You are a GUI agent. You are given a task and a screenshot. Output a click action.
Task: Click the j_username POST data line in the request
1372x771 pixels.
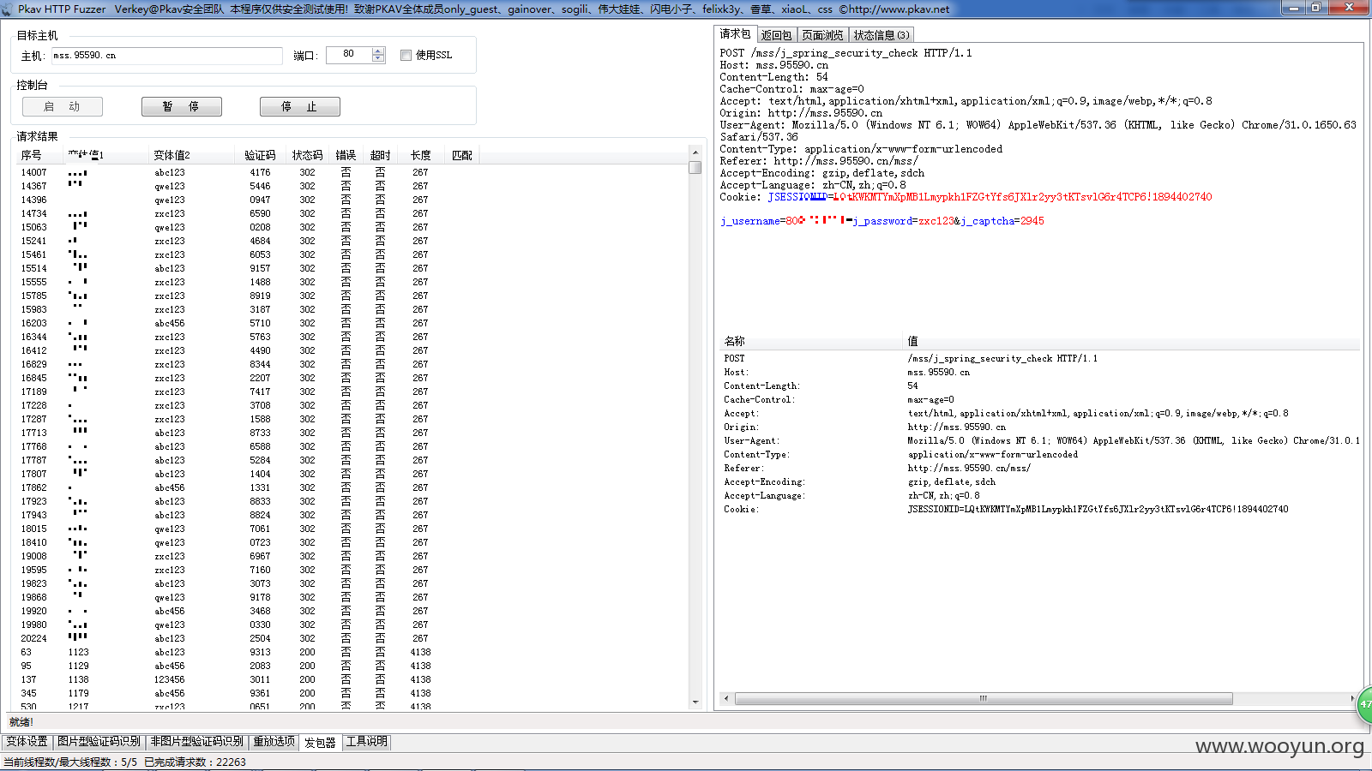882,221
